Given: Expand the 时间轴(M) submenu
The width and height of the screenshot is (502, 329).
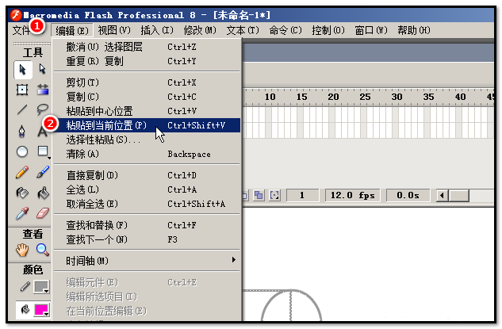Looking at the screenshot, I should [147, 261].
